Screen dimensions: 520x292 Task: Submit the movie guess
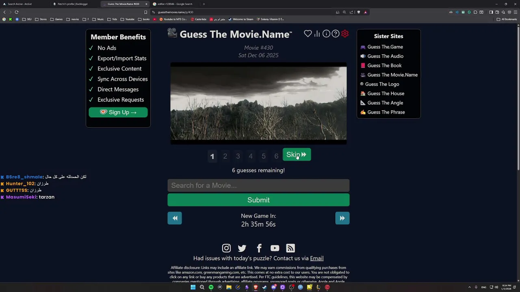(x=258, y=200)
